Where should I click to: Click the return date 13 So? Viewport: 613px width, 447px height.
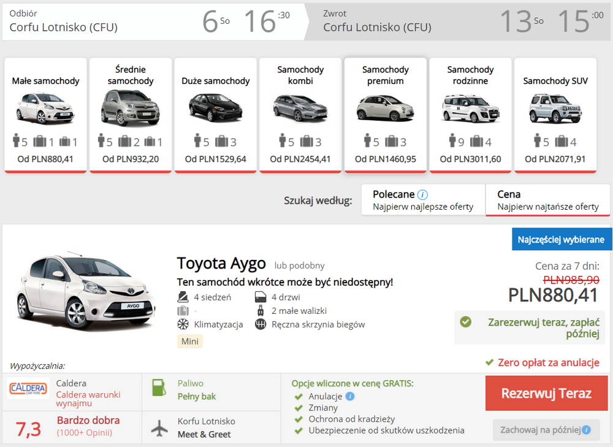(522, 21)
